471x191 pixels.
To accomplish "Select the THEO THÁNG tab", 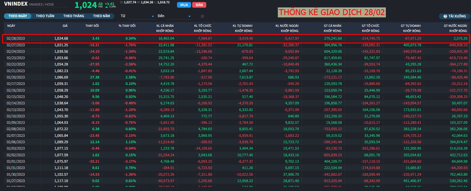I will 74,16.
